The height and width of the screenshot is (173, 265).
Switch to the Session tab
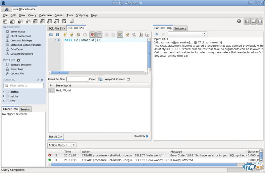point(25,109)
